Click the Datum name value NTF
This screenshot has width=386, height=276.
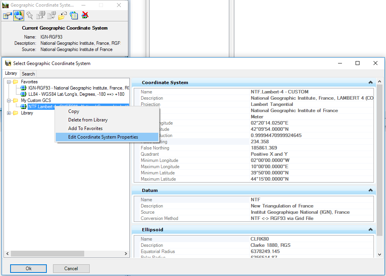tap(255, 200)
